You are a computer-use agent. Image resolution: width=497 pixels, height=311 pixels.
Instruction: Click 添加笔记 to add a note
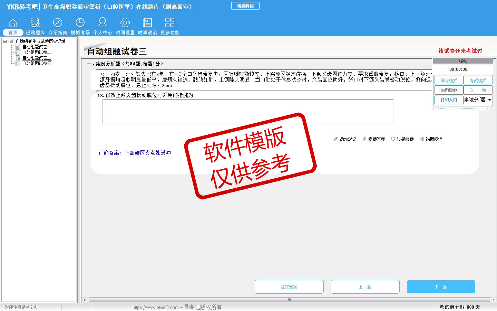[x=345, y=139]
